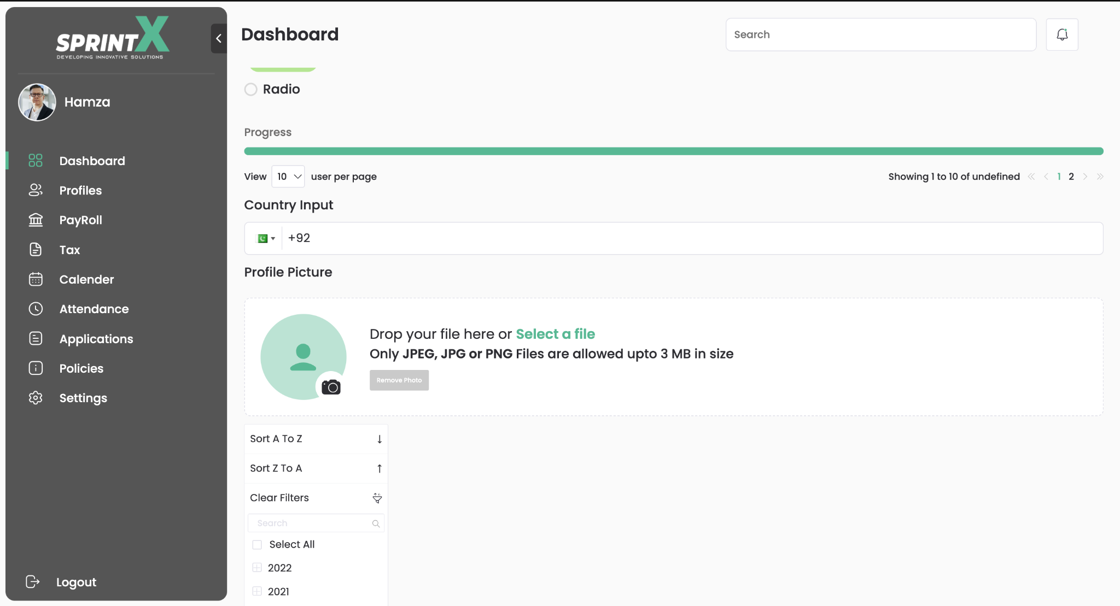
Task: Check the Select All checkbox
Action: click(x=257, y=544)
